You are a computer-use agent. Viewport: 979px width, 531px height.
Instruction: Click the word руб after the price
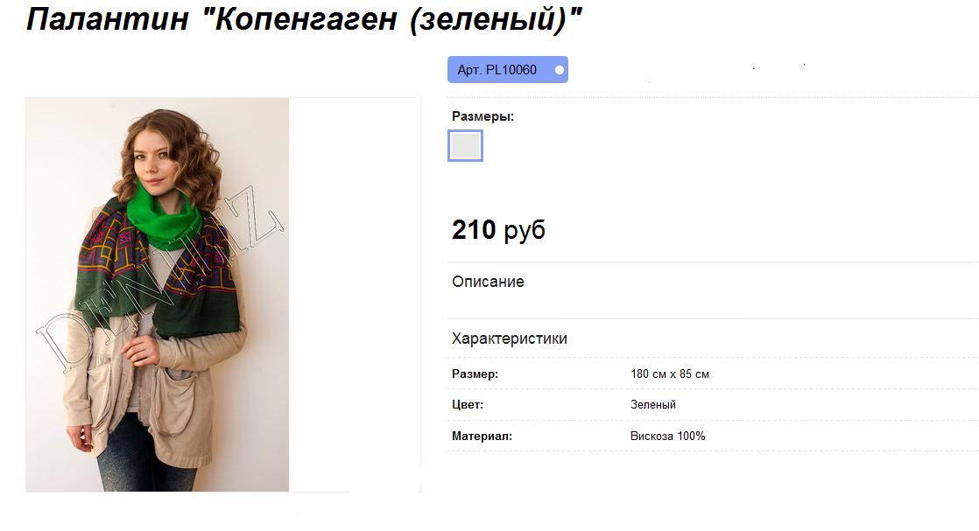point(525,231)
